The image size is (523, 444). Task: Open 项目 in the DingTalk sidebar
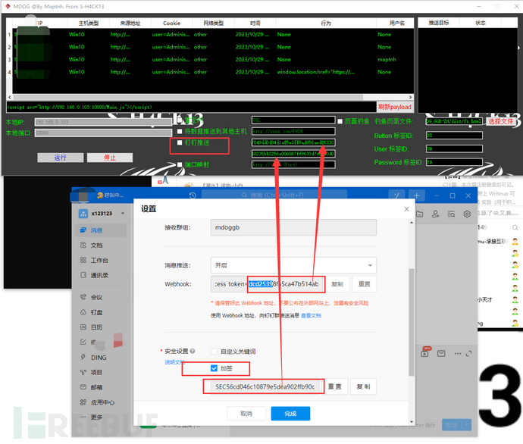pyautogui.click(x=96, y=372)
